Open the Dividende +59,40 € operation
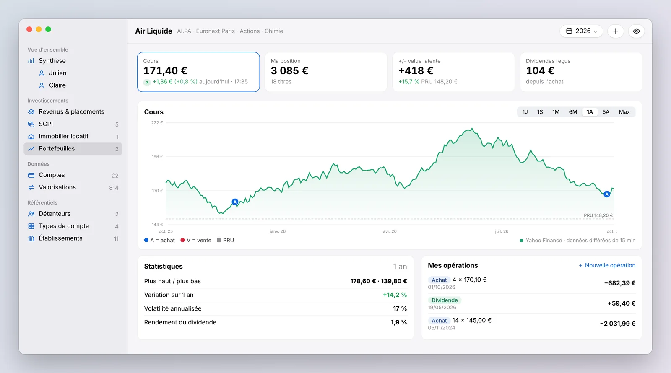 tap(531, 303)
